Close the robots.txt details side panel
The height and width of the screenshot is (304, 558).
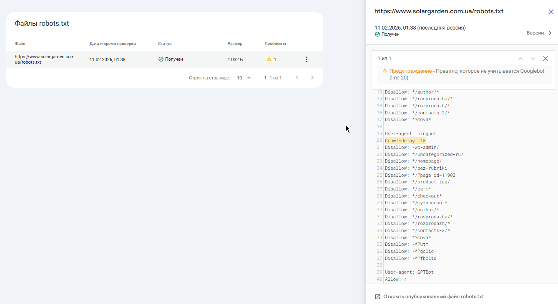pos(551,12)
